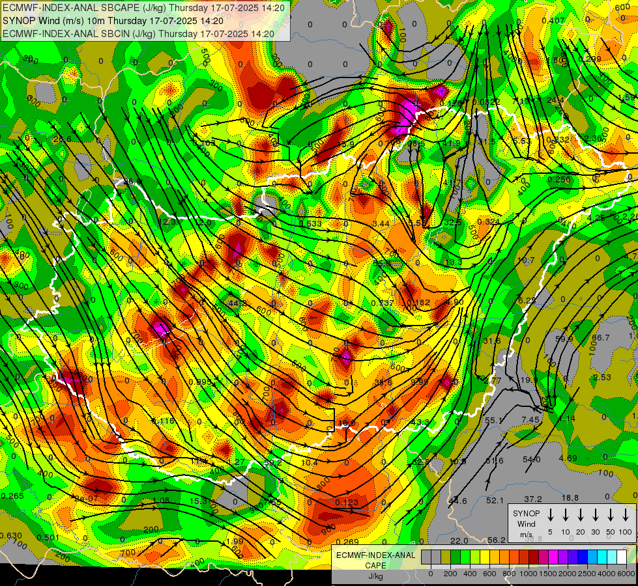Pick the white CAPE legend swatch

tap(622, 557)
